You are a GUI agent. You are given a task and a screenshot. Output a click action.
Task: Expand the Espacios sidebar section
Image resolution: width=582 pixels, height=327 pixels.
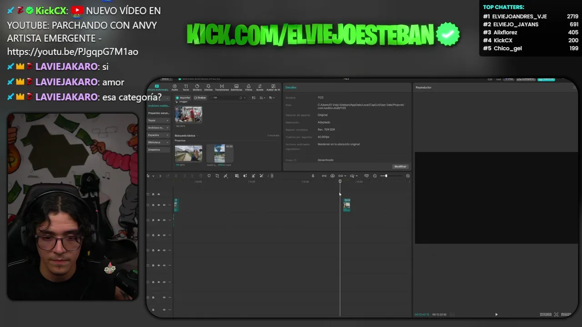tap(159, 135)
